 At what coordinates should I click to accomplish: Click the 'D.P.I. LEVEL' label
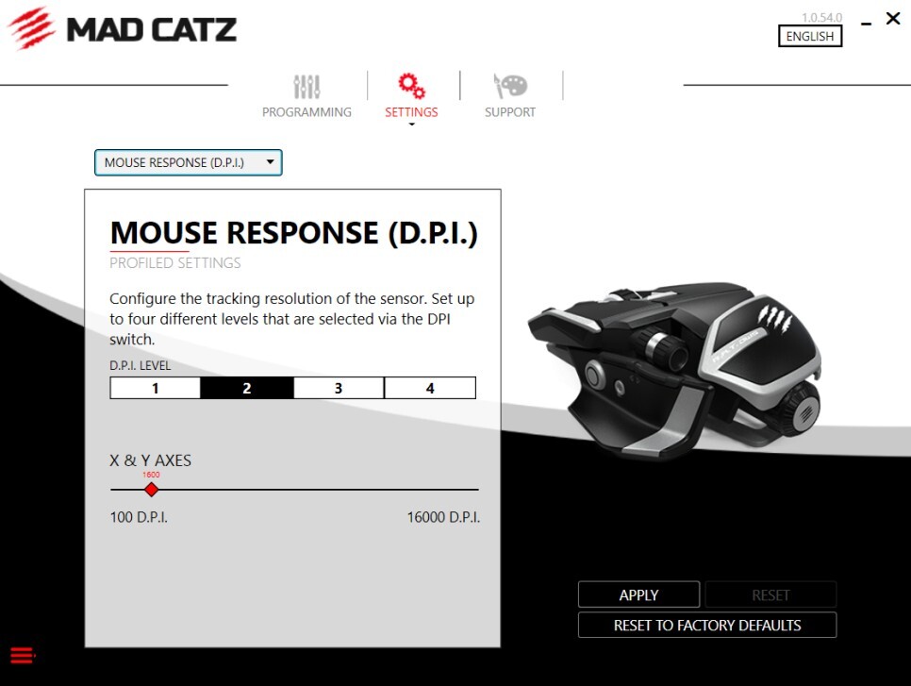click(140, 366)
